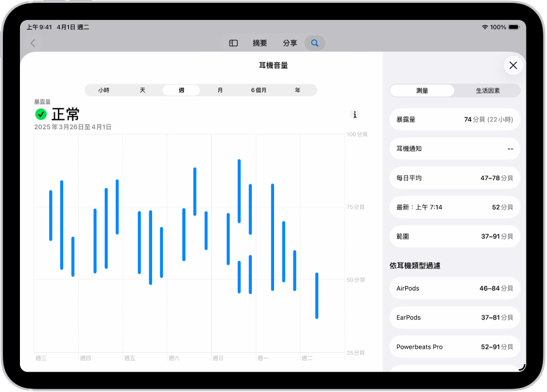Tap the info icon beside 正常

point(354,114)
